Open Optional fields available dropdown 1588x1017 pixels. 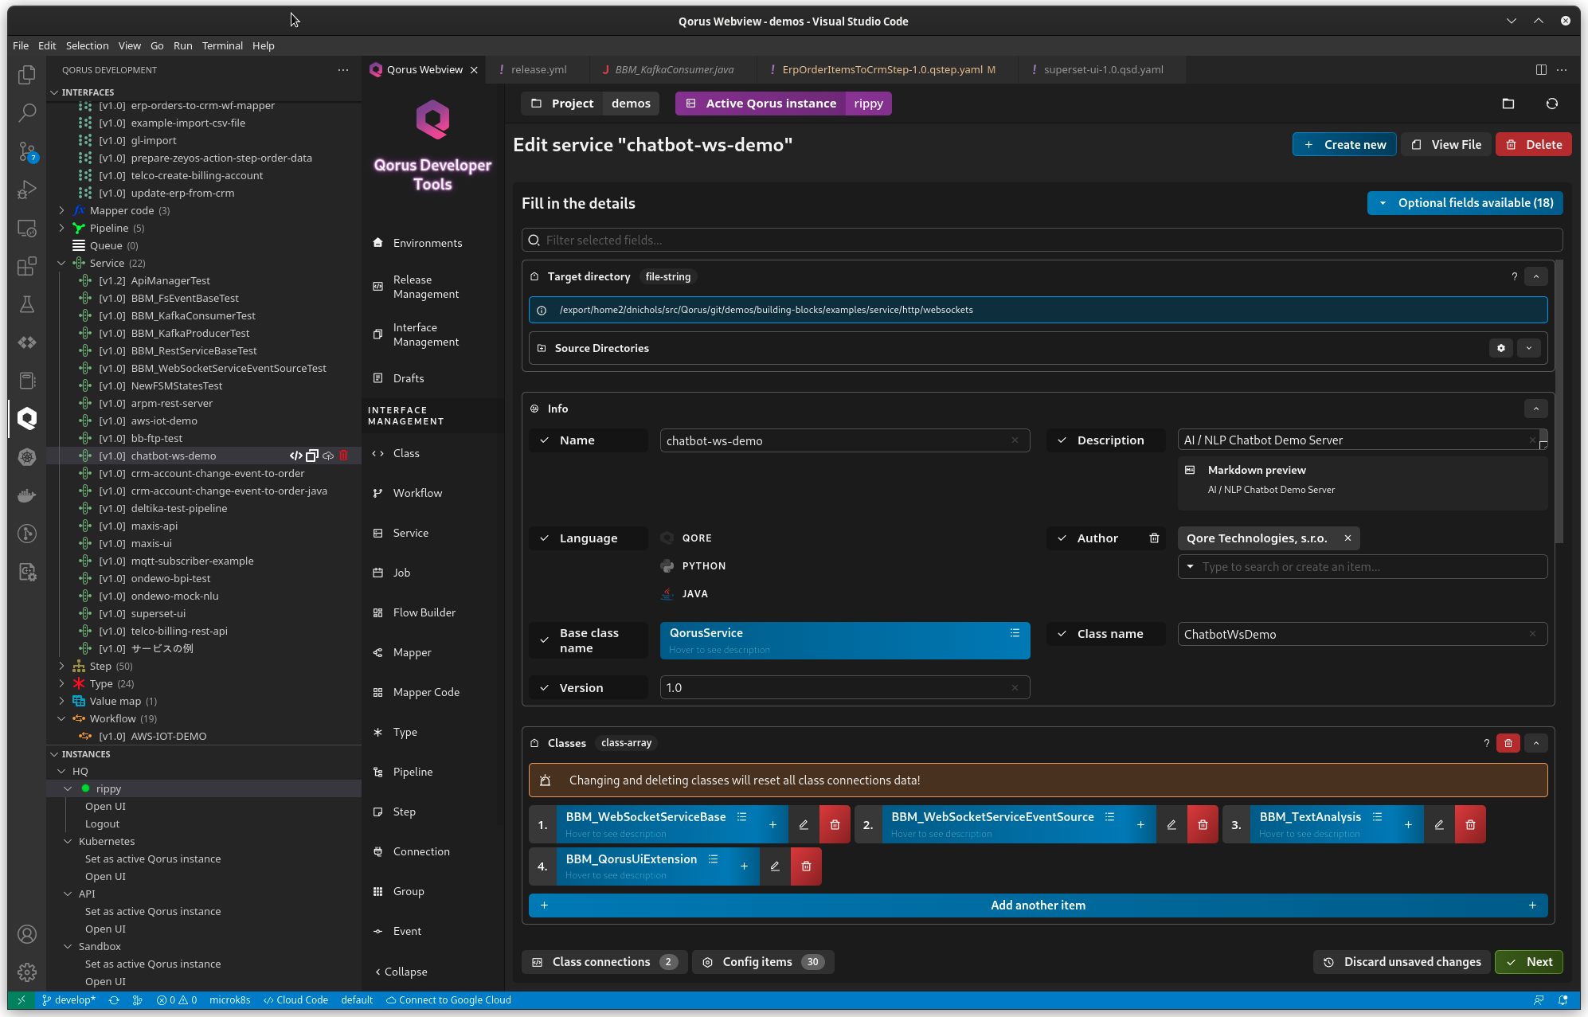point(1465,203)
